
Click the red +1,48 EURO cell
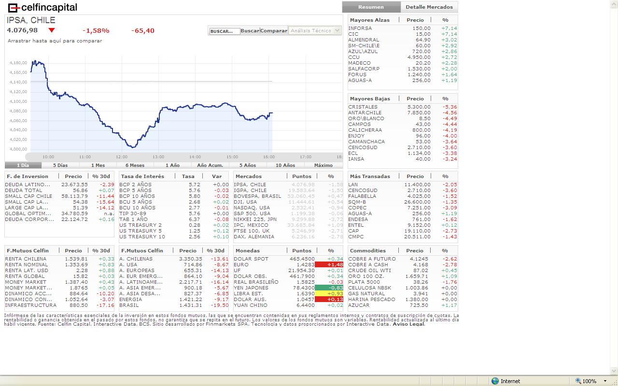tap(329, 264)
